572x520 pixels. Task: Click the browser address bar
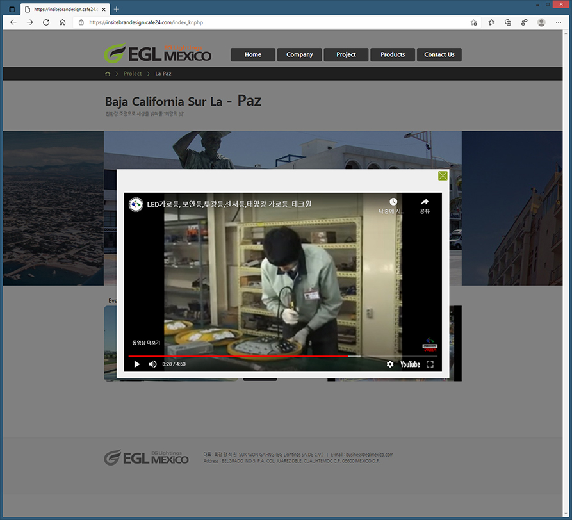click(269, 22)
